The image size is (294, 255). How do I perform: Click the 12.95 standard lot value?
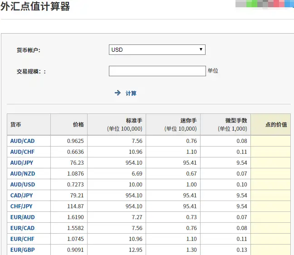(136, 250)
